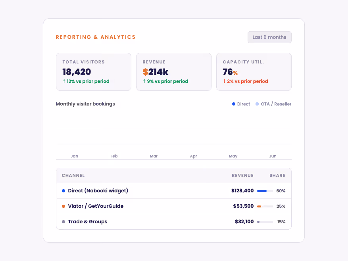The height and width of the screenshot is (261, 348).
Task: Open the Trade & Groups channel row
Action: tap(174, 222)
